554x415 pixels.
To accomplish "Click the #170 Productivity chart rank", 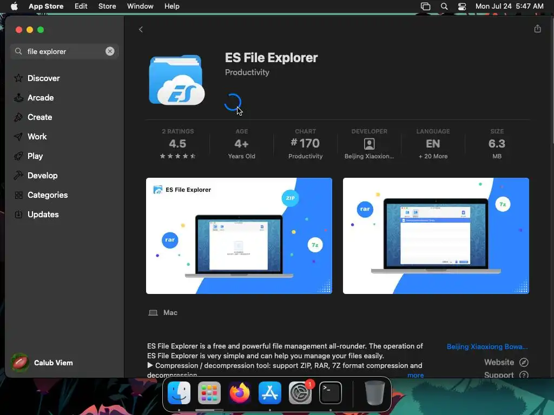I will pyautogui.click(x=305, y=144).
